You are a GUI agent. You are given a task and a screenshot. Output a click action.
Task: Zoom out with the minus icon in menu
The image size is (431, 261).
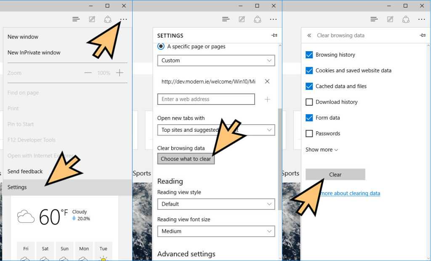88,73
